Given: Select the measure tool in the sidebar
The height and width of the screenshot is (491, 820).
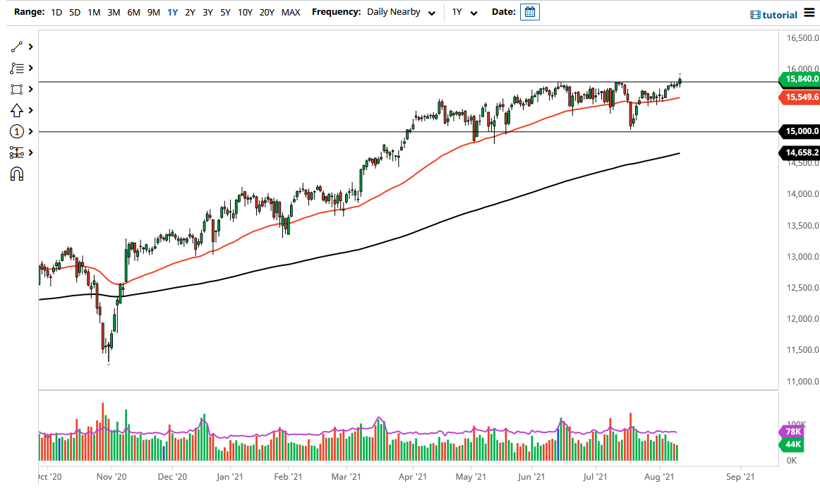Looking at the screenshot, I should (16, 152).
